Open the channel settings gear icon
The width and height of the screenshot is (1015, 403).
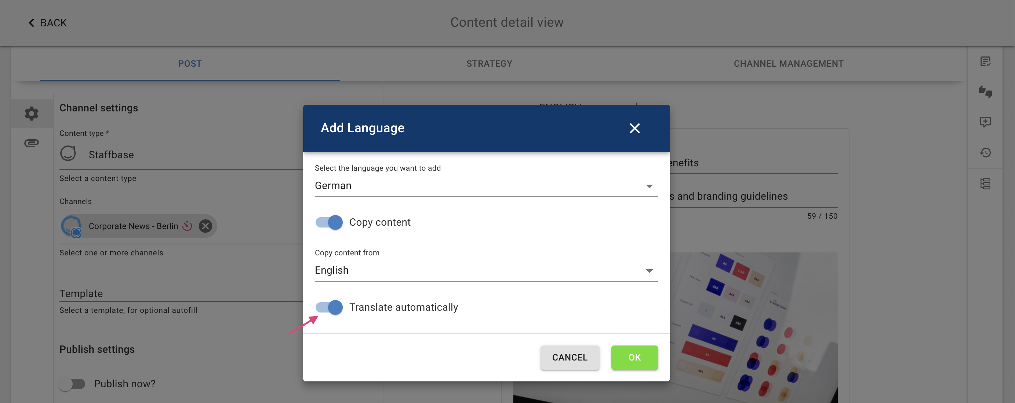32,113
